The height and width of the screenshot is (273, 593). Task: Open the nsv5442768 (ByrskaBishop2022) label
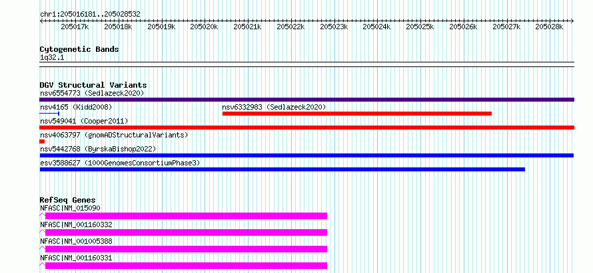click(98, 149)
